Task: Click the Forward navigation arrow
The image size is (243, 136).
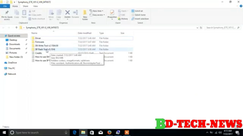Action: 9,28
